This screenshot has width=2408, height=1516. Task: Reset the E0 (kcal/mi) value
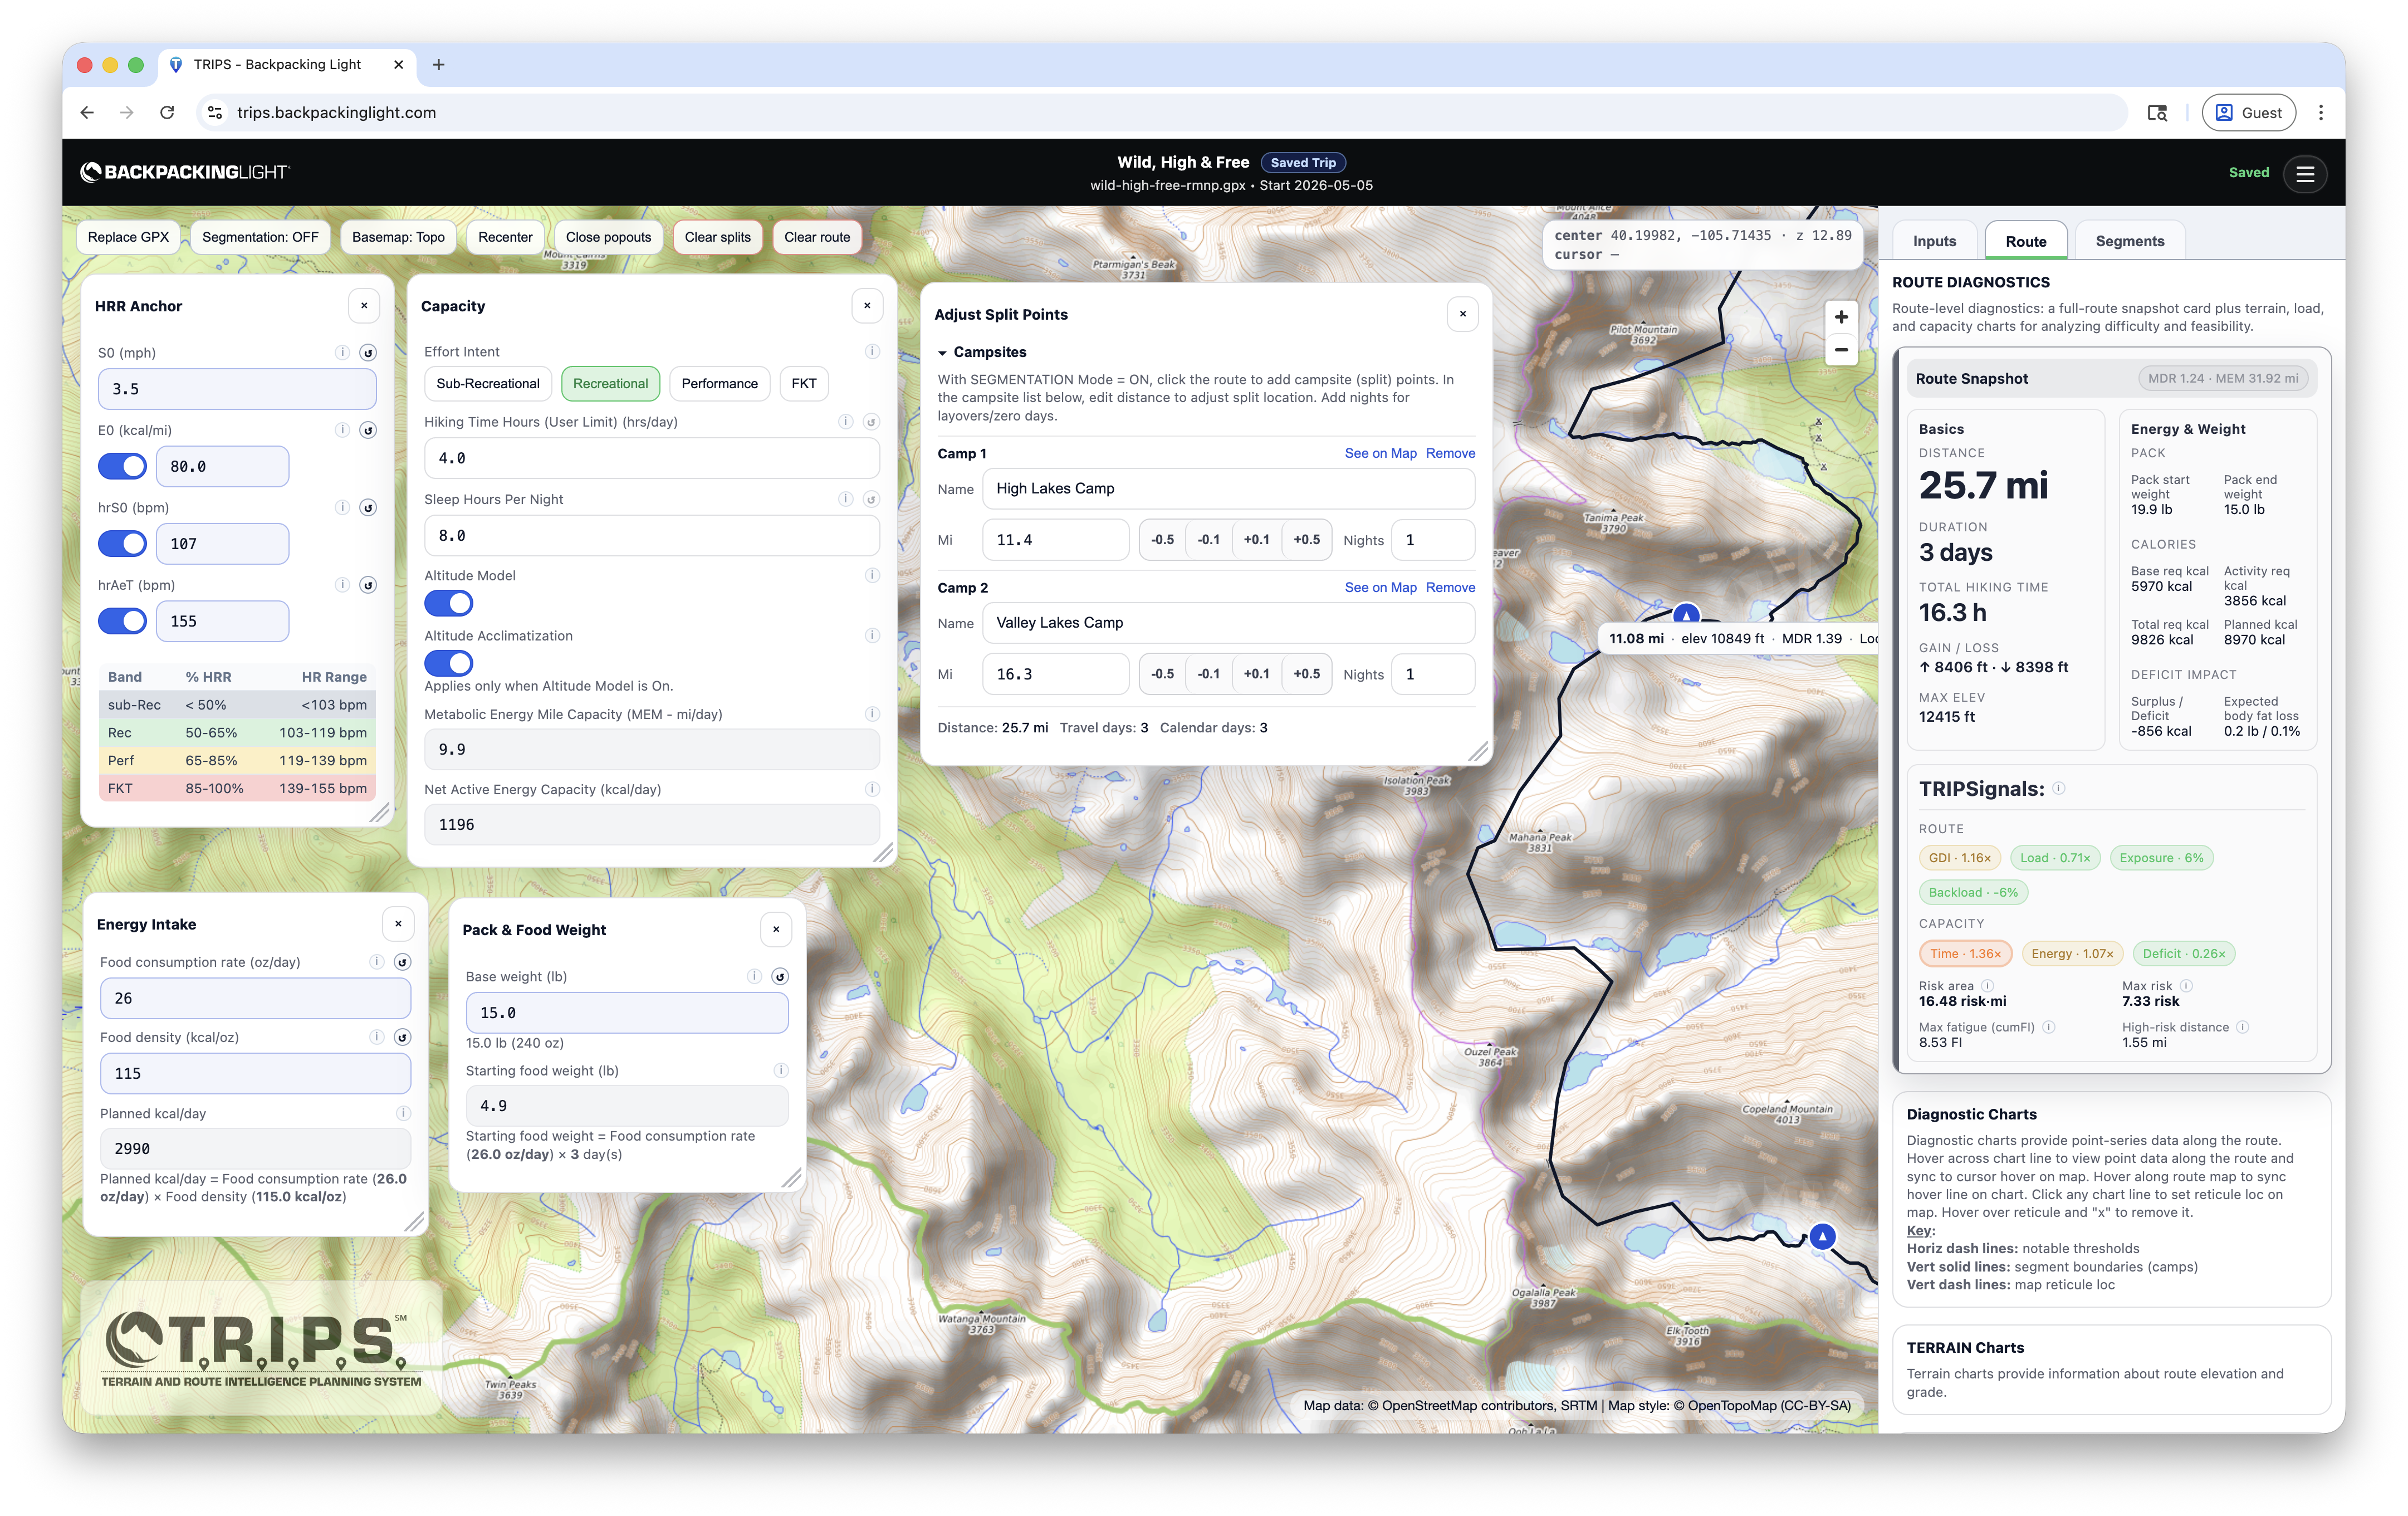(x=368, y=431)
